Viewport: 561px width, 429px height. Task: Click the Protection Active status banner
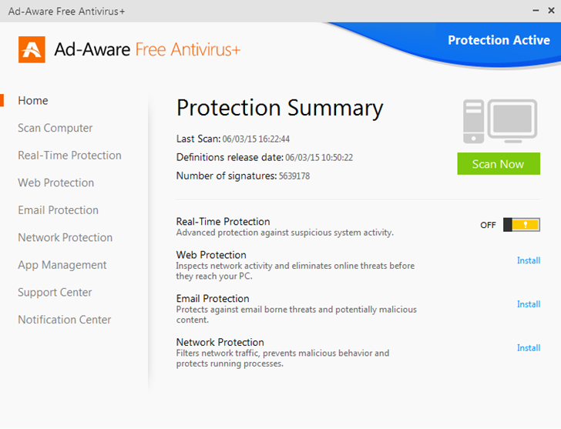[499, 40]
